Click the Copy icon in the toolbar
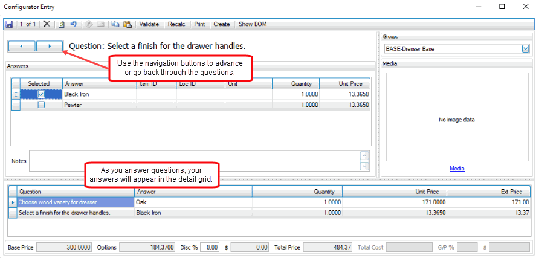 pos(115,24)
